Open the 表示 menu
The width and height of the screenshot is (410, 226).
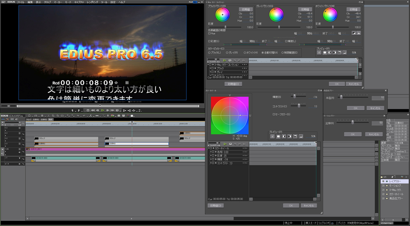pyautogui.click(x=38, y=2)
